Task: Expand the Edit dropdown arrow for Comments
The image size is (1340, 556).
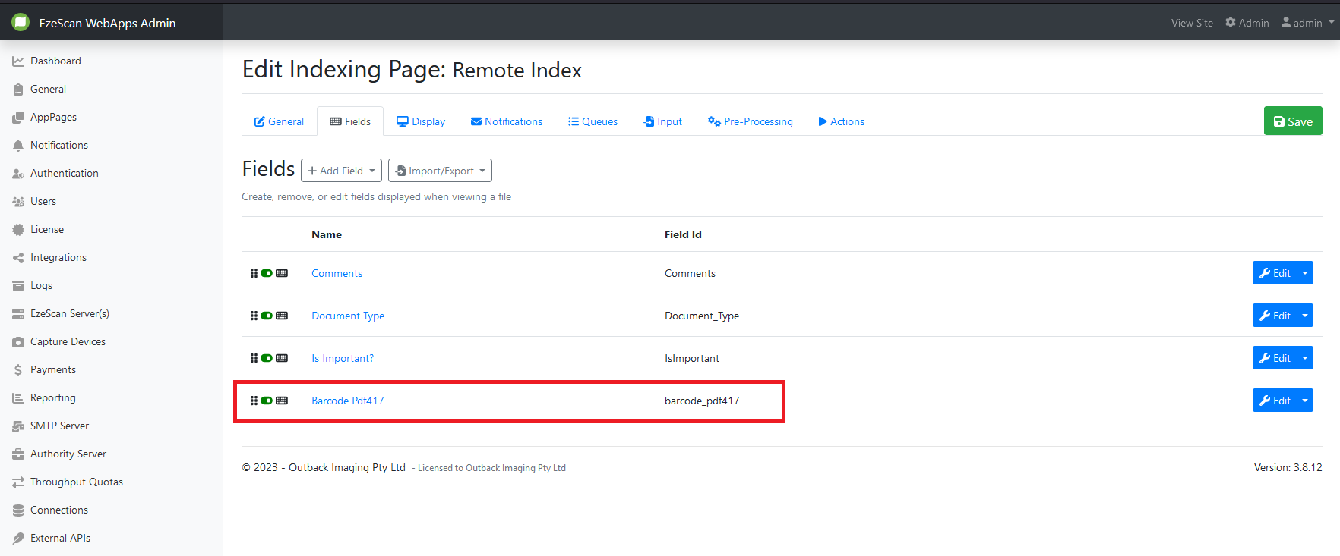Action: (1305, 273)
